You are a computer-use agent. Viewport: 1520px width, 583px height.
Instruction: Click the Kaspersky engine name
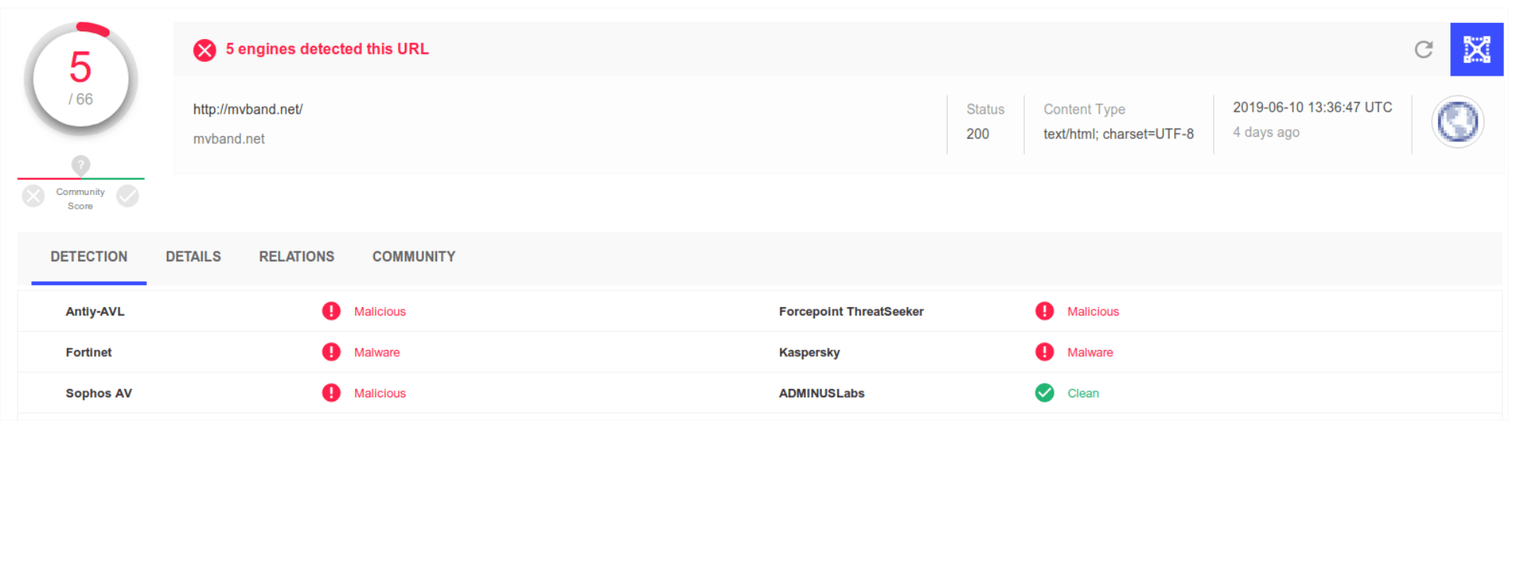pyautogui.click(x=809, y=352)
